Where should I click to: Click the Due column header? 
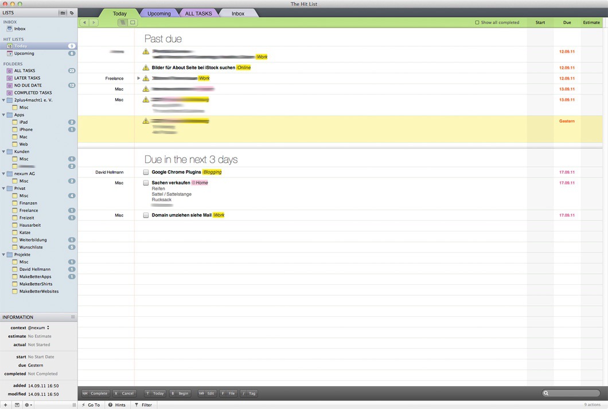coord(567,22)
